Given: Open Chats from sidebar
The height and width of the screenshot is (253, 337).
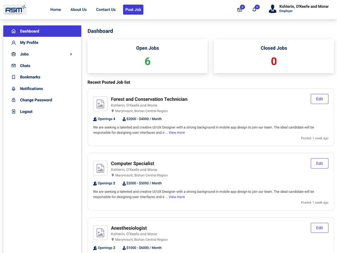Looking at the screenshot, I should click(42, 66).
